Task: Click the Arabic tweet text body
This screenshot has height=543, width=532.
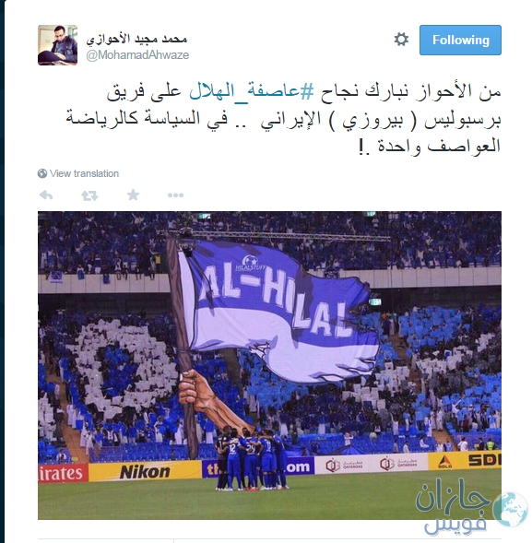Action: tap(283, 119)
